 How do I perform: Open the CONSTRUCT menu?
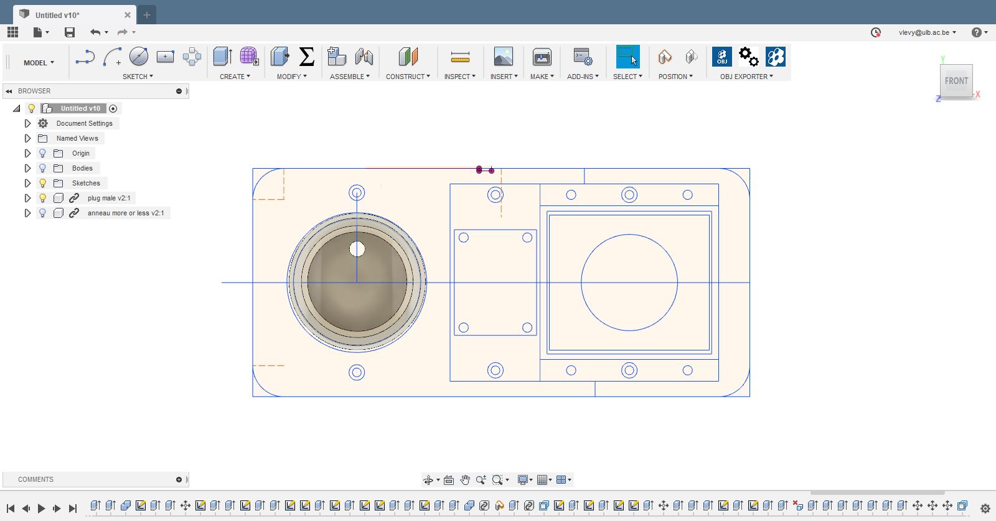coord(408,77)
